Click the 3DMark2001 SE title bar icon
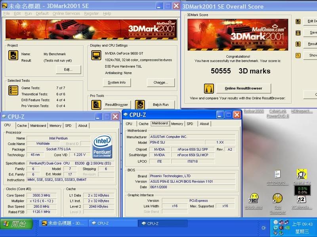Viewport: 317px width, 237px height. pos(4,6)
